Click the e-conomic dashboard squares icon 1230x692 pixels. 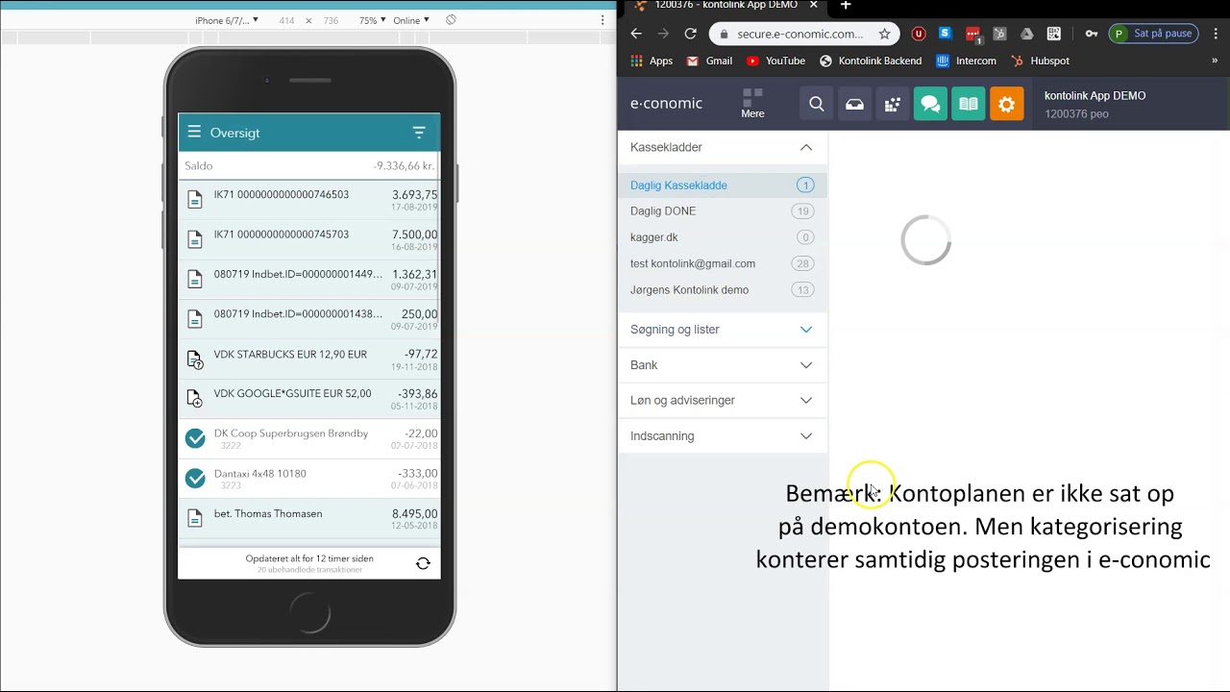[893, 104]
